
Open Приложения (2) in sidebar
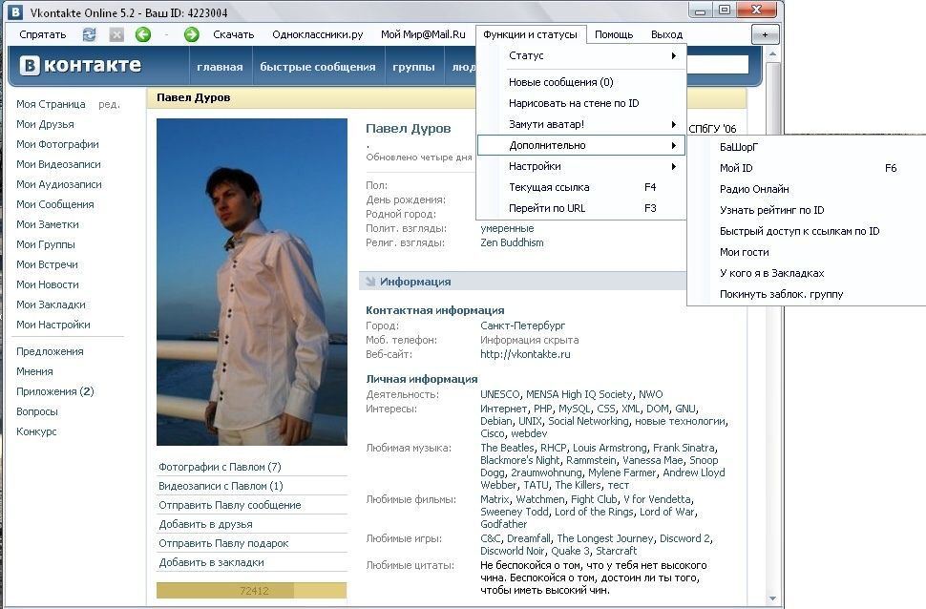pyautogui.click(x=55, y=391)
